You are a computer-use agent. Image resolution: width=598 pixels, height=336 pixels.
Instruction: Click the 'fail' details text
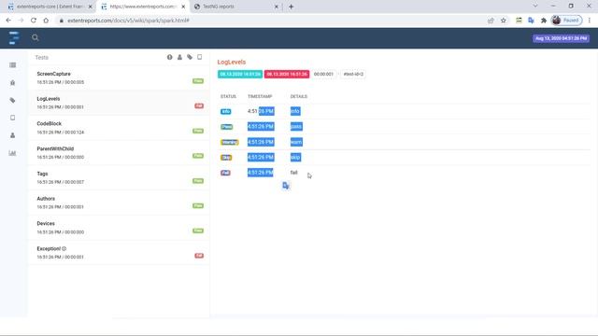(x=293, y=173)
